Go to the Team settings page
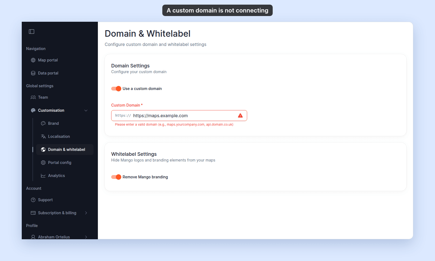Viewport: 435px width, 261px height. [60, 97]
